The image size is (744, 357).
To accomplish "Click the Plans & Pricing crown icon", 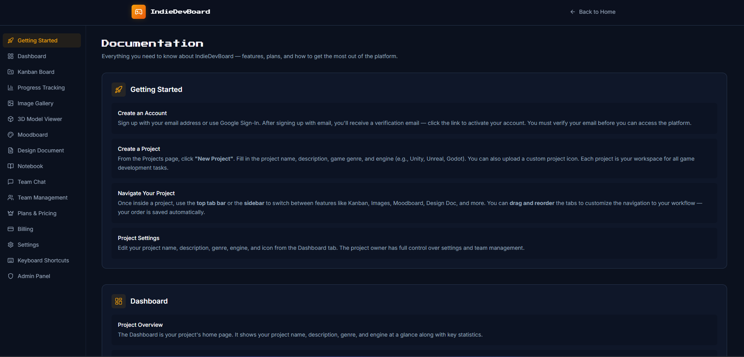I will (10, 213).
